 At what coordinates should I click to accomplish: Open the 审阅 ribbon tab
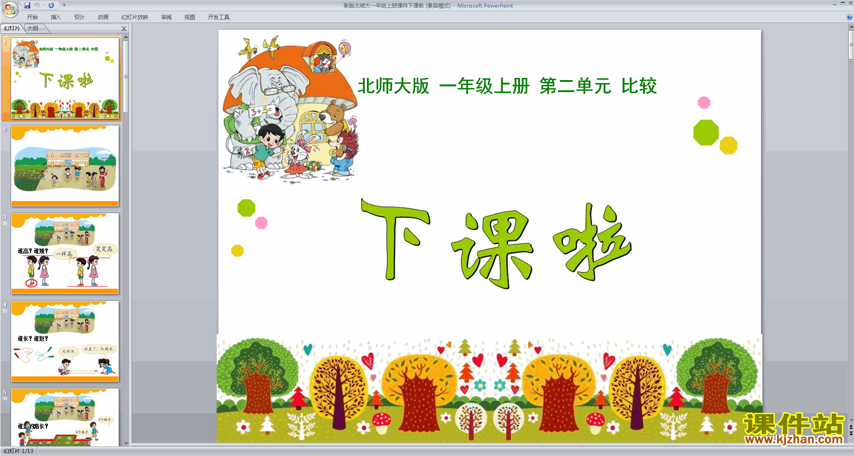pos(166,17)
